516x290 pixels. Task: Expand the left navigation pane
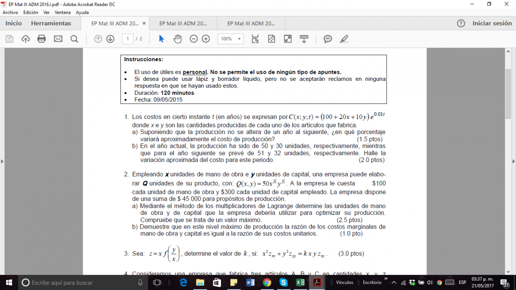click(2, 161)
